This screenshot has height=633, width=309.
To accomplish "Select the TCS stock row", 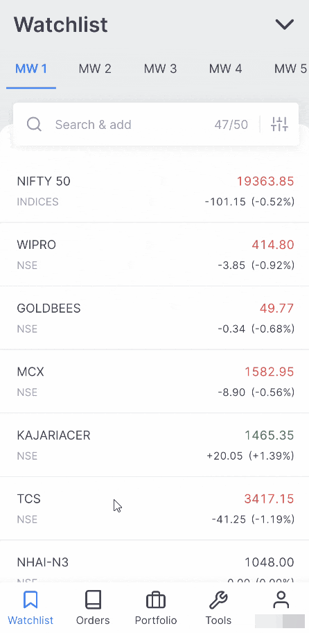I will [154, 508].
